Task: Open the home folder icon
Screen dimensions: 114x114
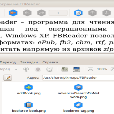Action: point(65,69)
